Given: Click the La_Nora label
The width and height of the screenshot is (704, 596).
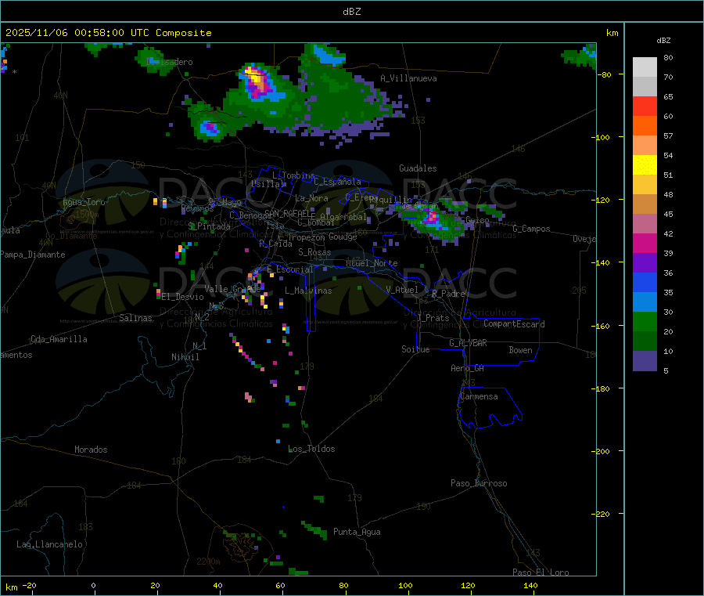Looking at the screenshot, I should point(311,198).
